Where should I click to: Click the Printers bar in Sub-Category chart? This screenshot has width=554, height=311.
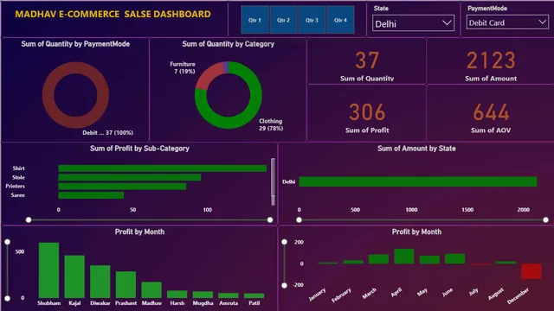tap(122, 187)
